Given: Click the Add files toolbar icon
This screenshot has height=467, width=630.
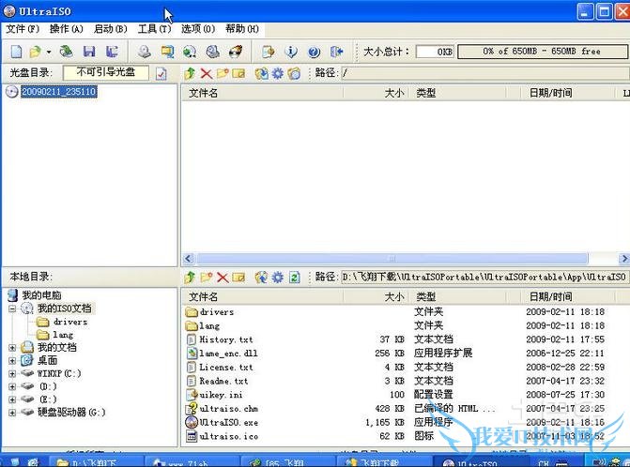Looking at the screenshot, I should click(268, 52).
